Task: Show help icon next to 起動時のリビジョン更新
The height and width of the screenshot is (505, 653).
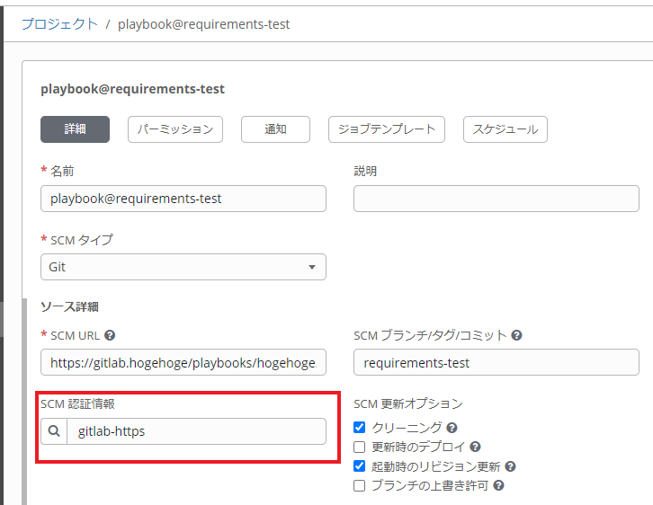Action: click(x=510, y=466)
